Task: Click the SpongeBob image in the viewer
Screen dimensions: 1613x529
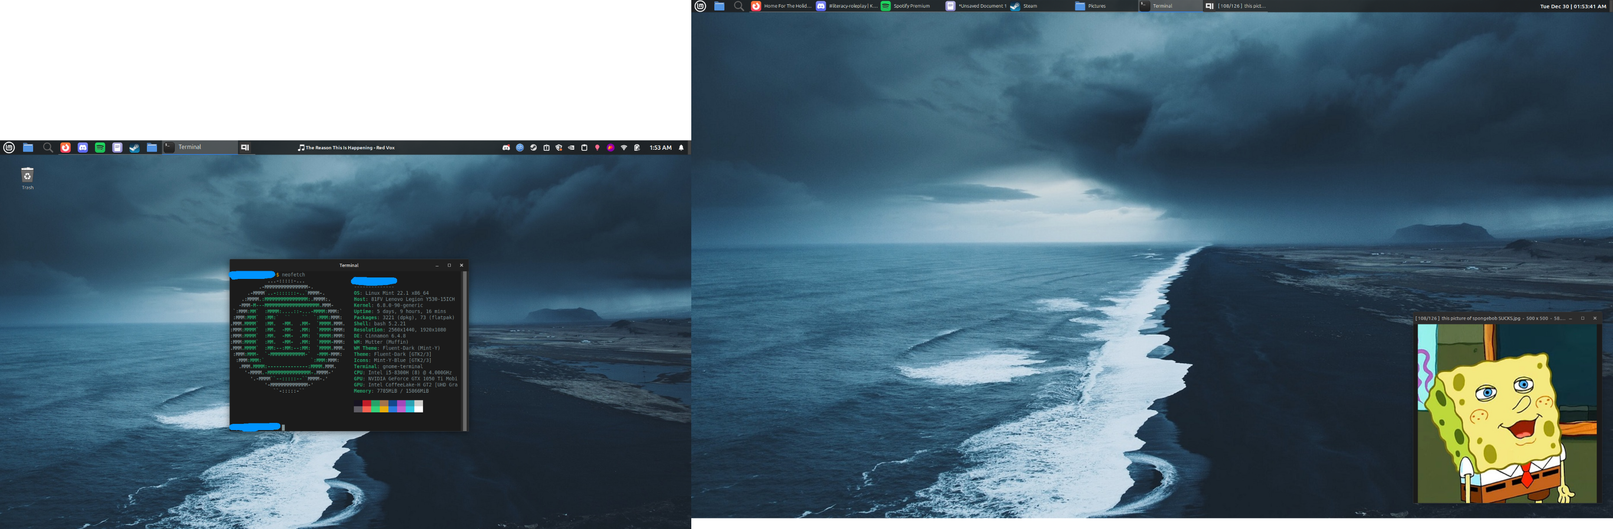Action: pyautogui.click(x=1506, y=413)
